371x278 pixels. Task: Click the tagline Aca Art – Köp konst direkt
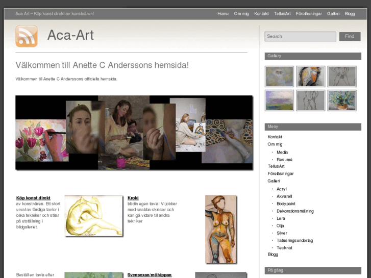point(55,14)
